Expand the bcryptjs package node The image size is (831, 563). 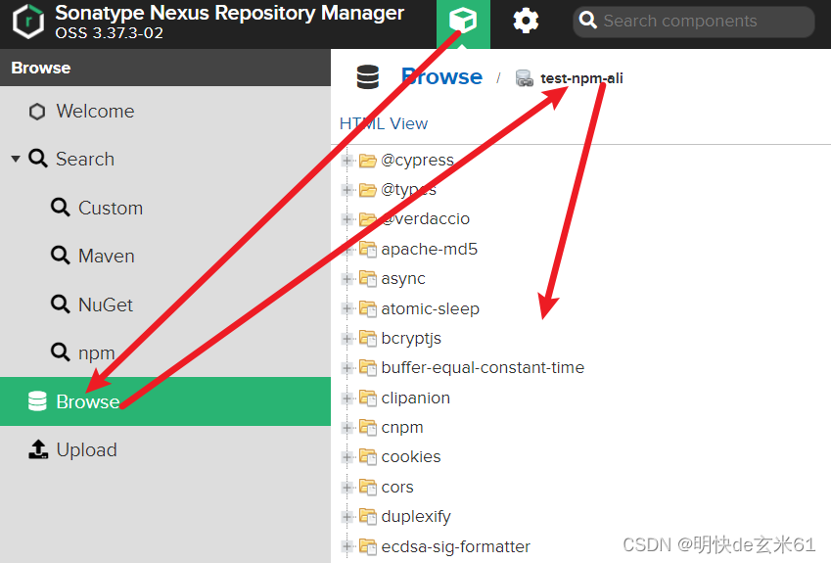[347, 338]
